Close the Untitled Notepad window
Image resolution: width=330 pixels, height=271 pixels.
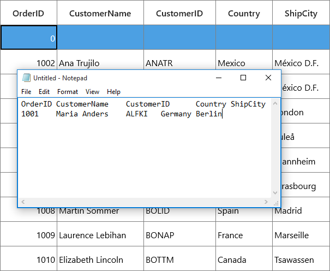coord(268,78)
